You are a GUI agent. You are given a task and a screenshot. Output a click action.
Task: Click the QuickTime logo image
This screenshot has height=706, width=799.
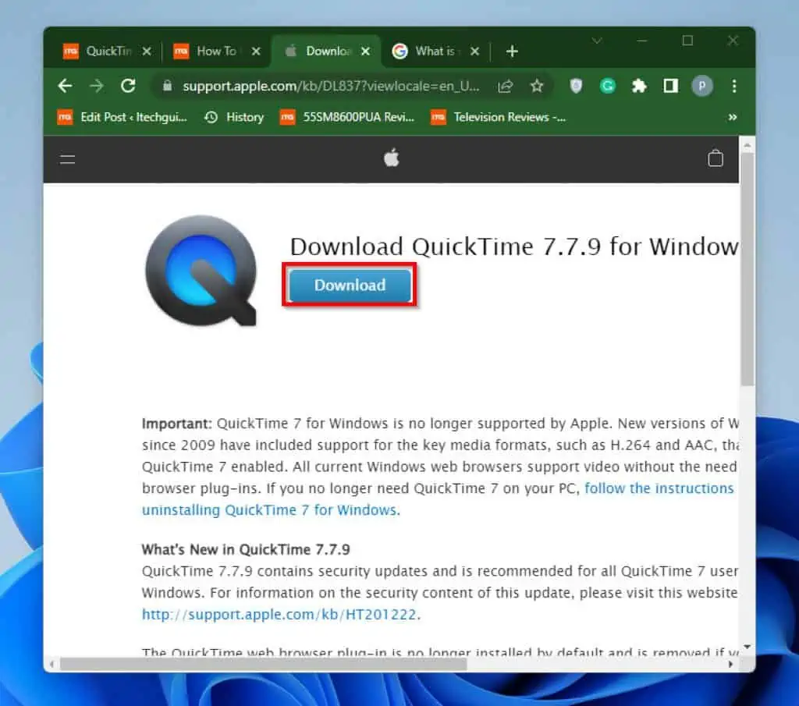(x=201, y=271)
